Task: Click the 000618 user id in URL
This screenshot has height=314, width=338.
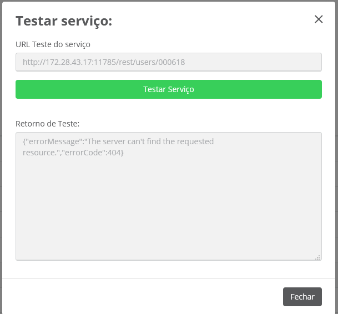Action: [171, 62]
